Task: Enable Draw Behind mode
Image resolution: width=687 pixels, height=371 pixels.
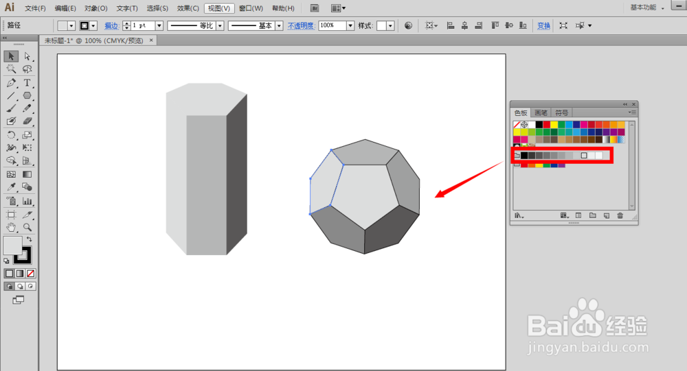Action: click(20, 286)
